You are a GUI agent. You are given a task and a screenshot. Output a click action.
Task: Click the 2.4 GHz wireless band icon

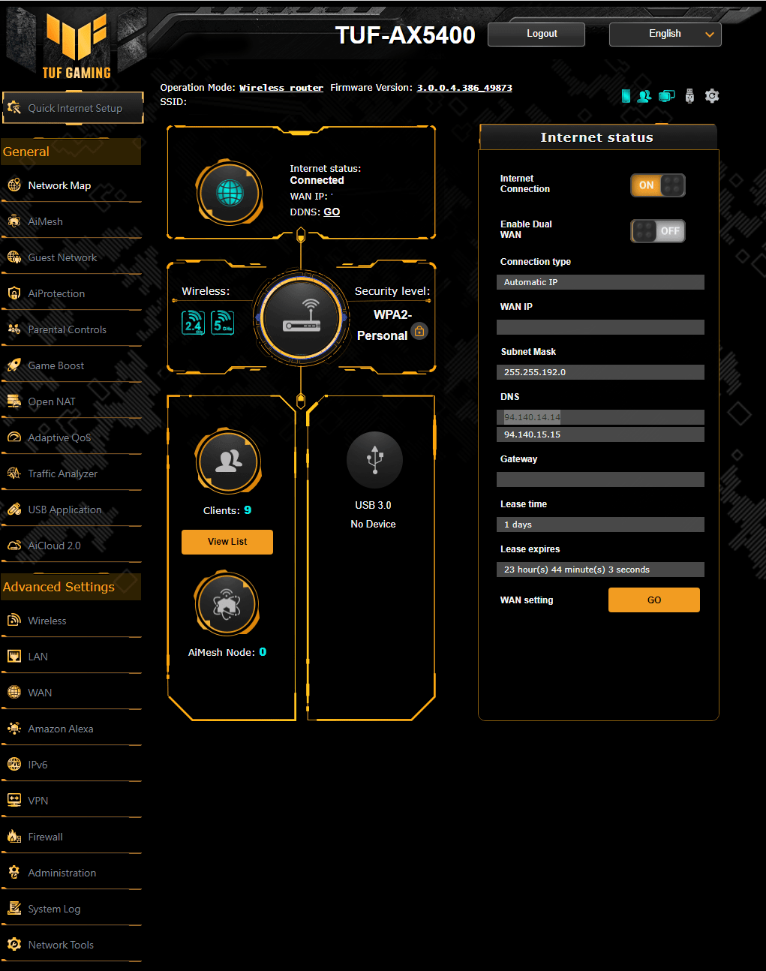point(194,323)
